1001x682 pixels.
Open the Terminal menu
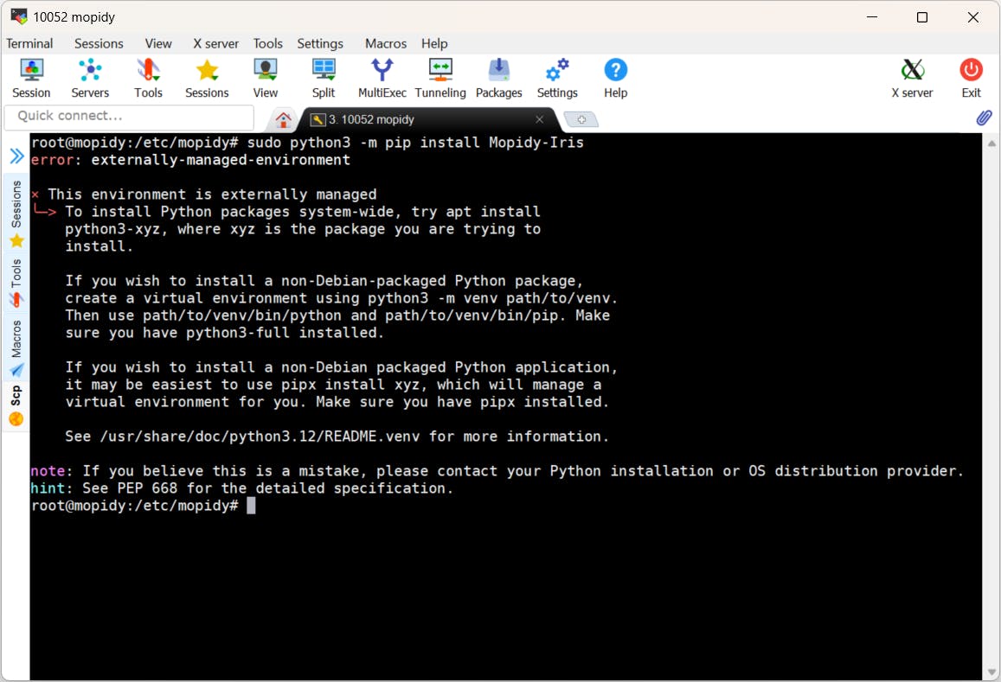[x=29, y=43]
